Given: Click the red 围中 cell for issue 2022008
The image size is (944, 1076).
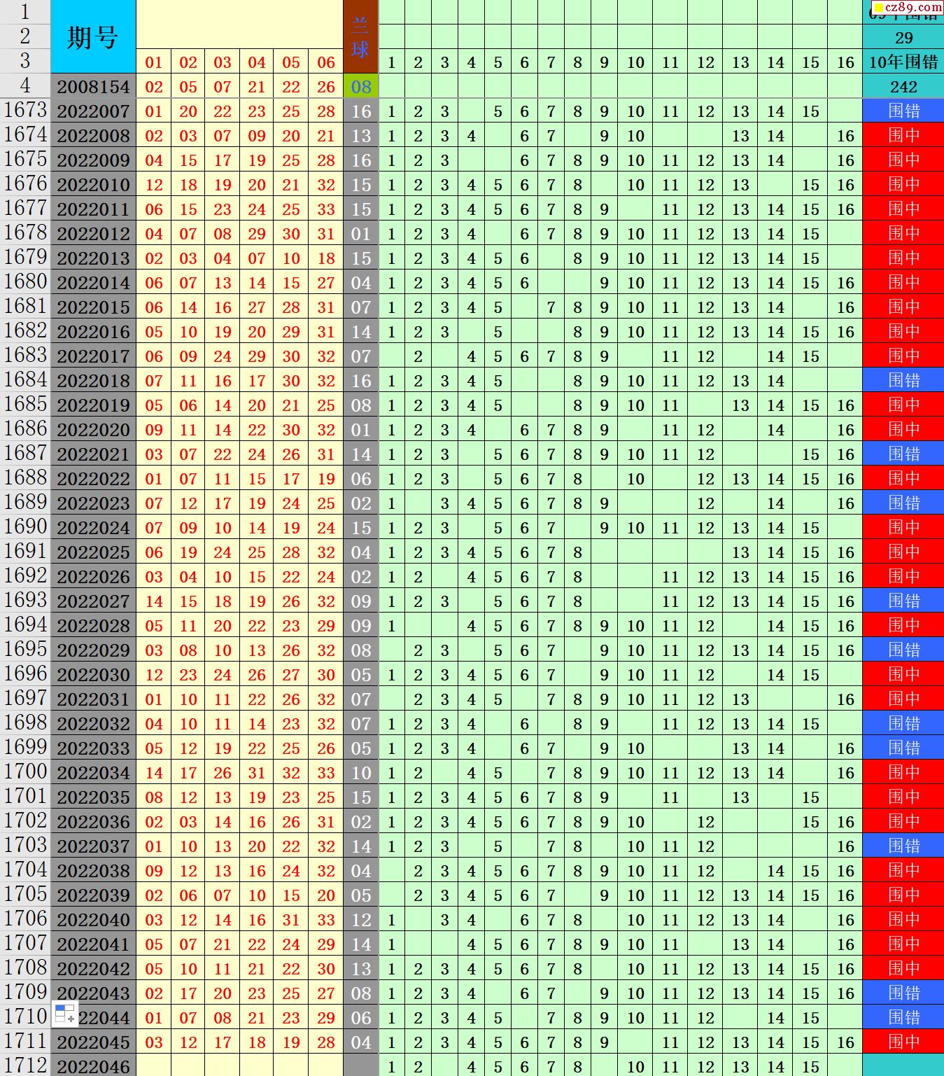Looking at the screenshot, I should pyautogui.click(x=903, y=136).
